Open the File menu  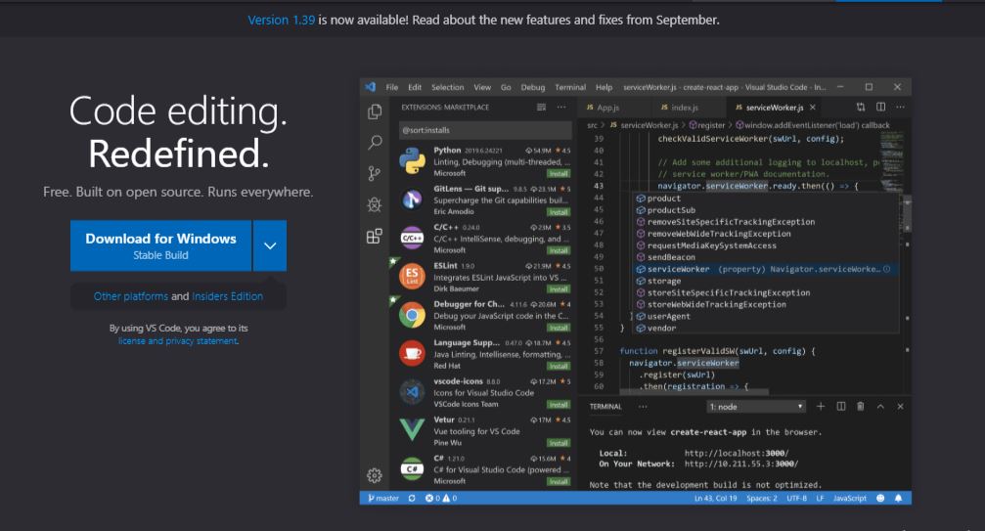[392, 87]
